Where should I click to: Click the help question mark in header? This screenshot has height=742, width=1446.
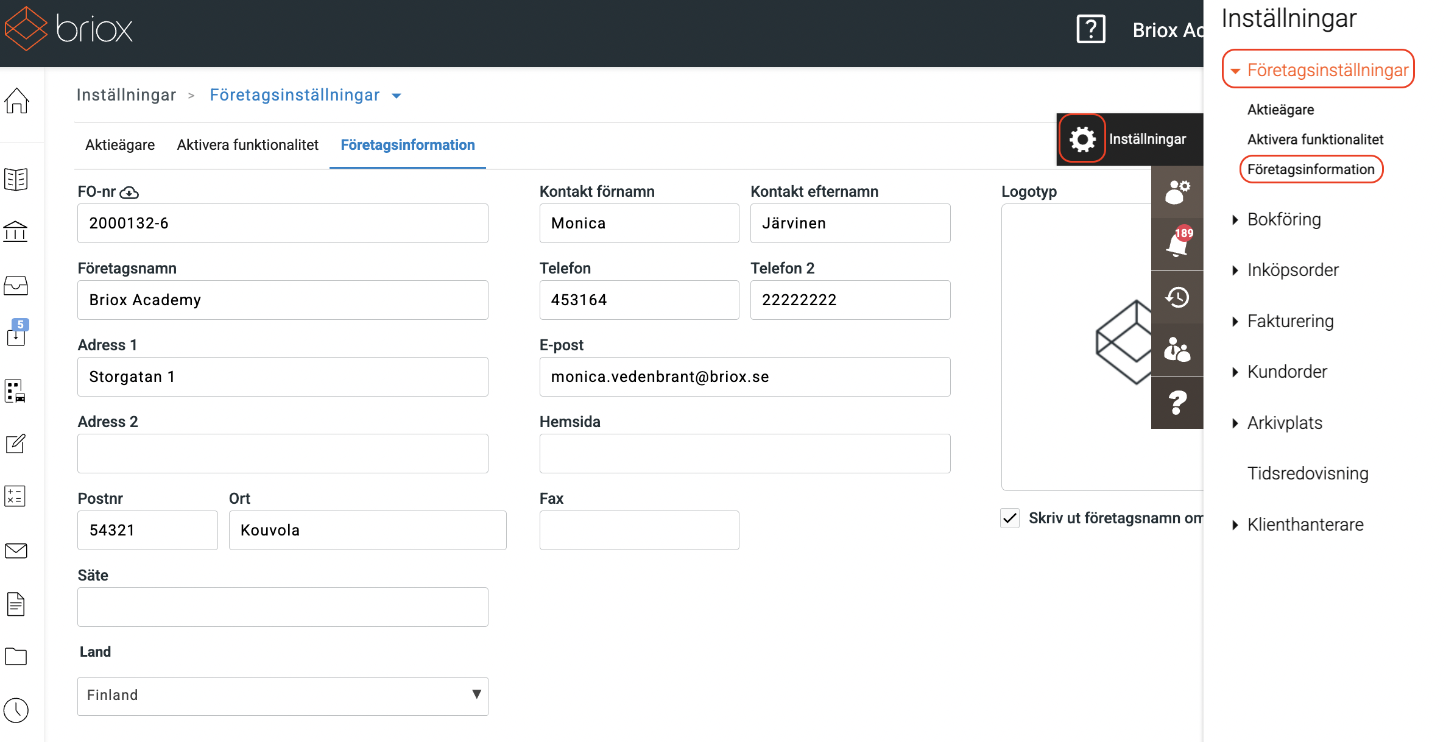tap(1091, 29)
